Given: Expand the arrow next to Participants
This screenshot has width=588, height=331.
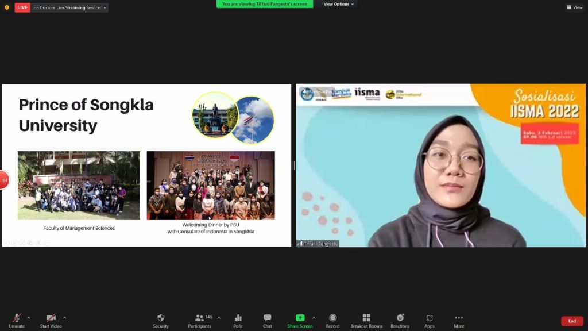Looking at the screenshot, I should 219,318.
